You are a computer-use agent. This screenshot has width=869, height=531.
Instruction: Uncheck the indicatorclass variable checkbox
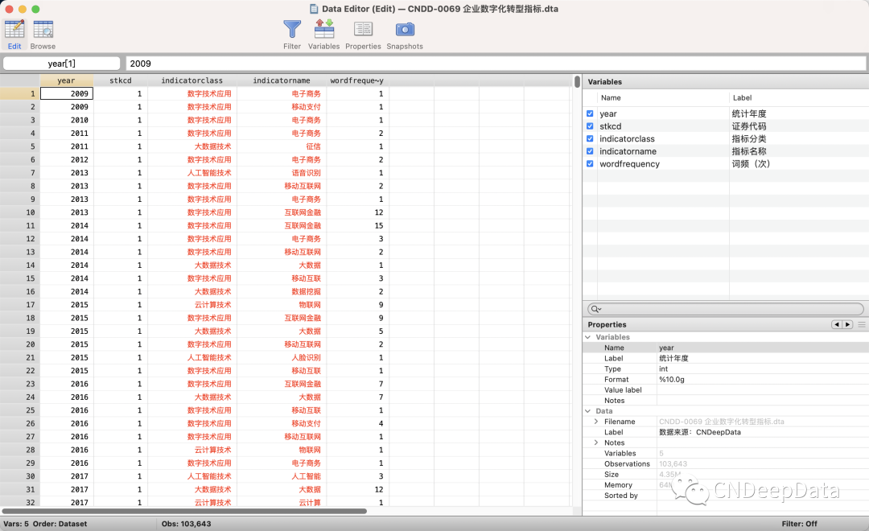coord(590,138)
